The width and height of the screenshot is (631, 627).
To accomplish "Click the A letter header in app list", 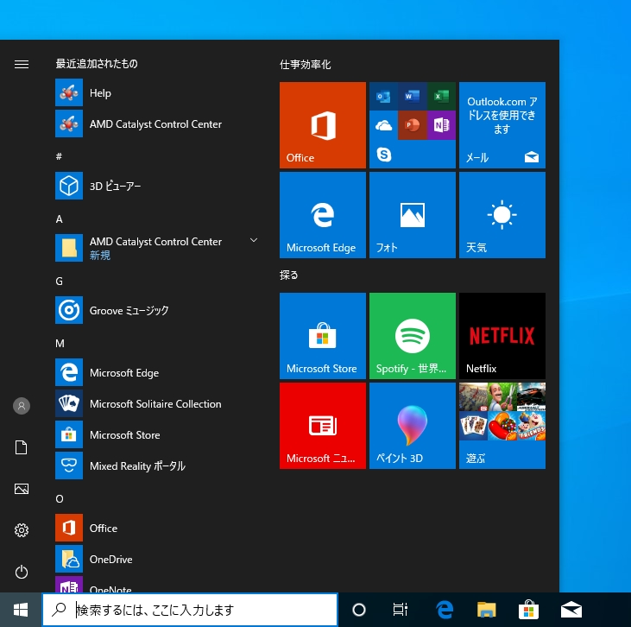I will pyautogui.click(x=60, y=218).
